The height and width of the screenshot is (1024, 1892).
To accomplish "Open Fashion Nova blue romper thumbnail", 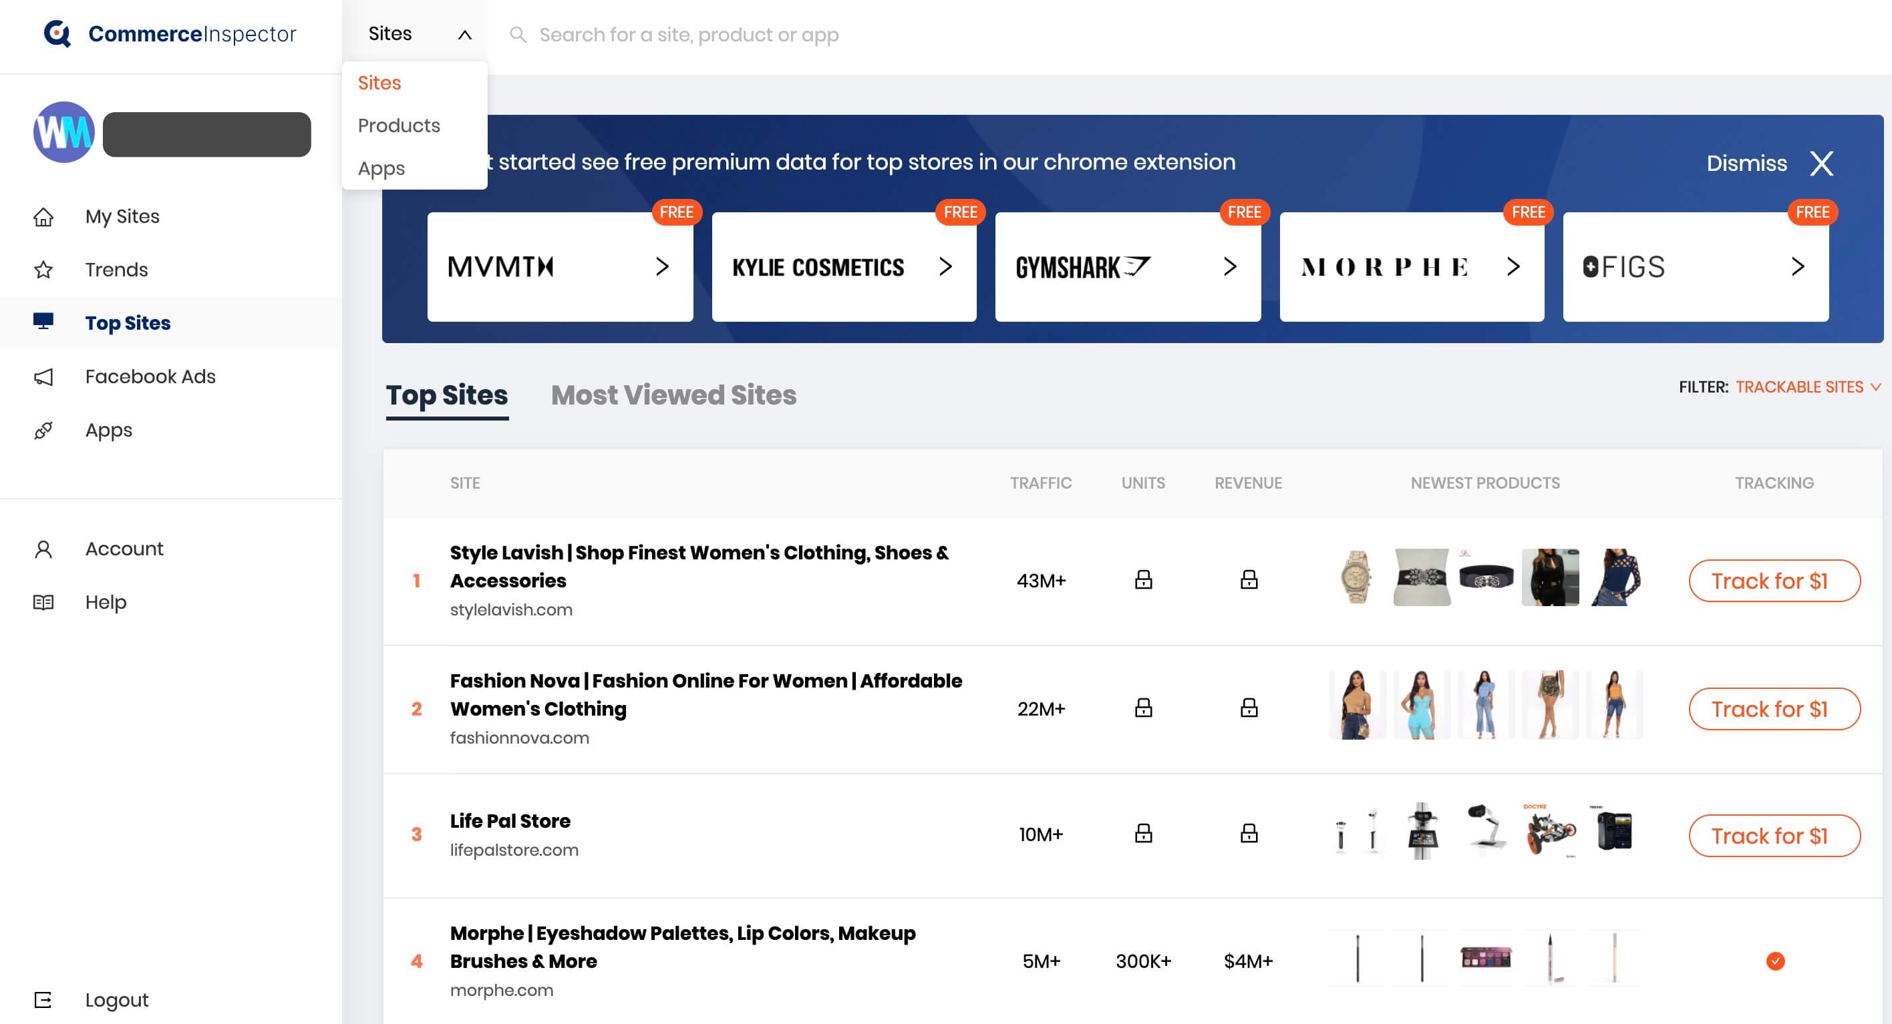I will 1420,705.
